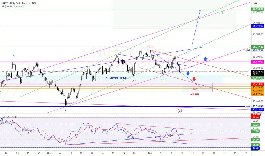Open the BB (20, SMA, close, 2) indicator legend
Viewport: 265px width, 156px height.
pos(14,7)
